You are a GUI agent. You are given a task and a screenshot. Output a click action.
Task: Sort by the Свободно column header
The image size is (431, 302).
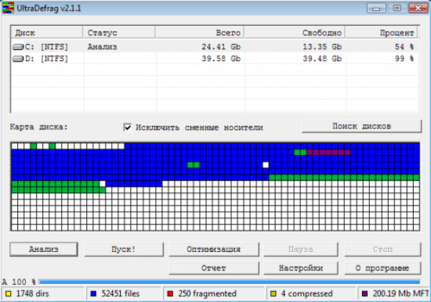click(295, 33)
